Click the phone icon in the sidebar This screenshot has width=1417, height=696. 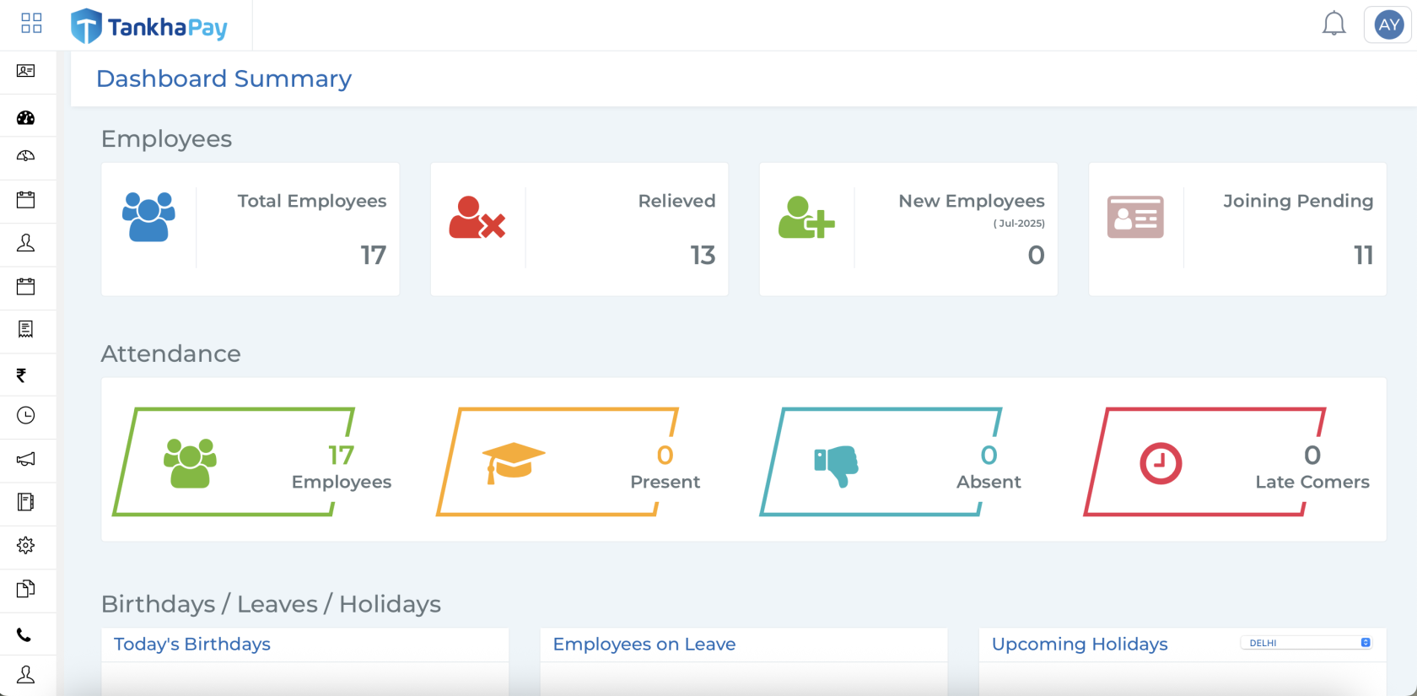pyautogui.click(x=24, y=635)
